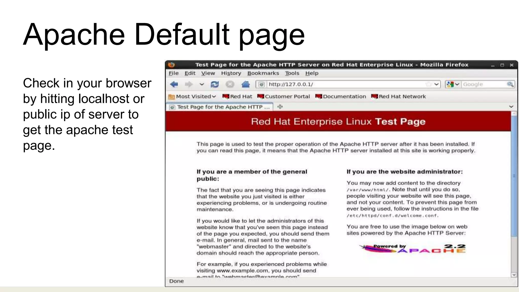
Task: Reload the page with the refresh icon
Action: 215,84
